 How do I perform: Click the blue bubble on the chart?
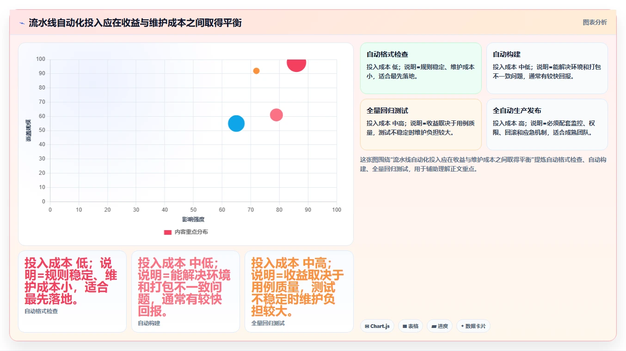click(x=236, y=123)
